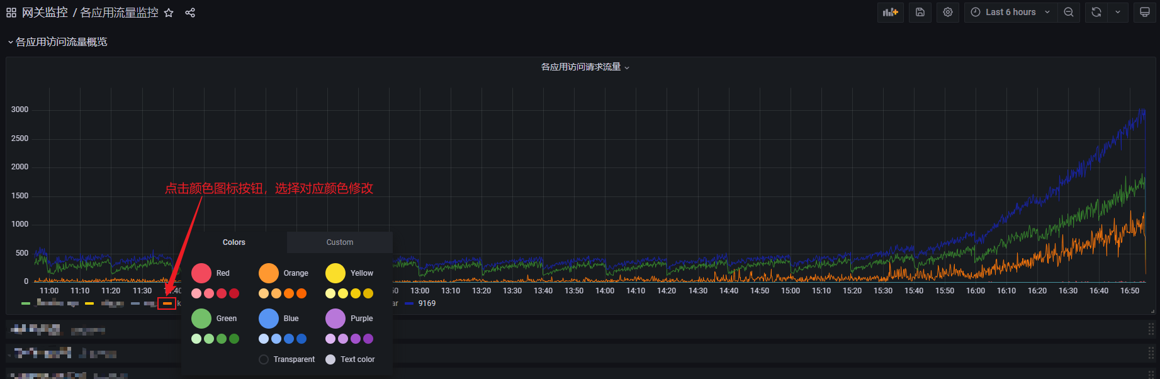The image size is (1160, 379).
Task: Switch to the Custom tab
Action: point(340,242)
